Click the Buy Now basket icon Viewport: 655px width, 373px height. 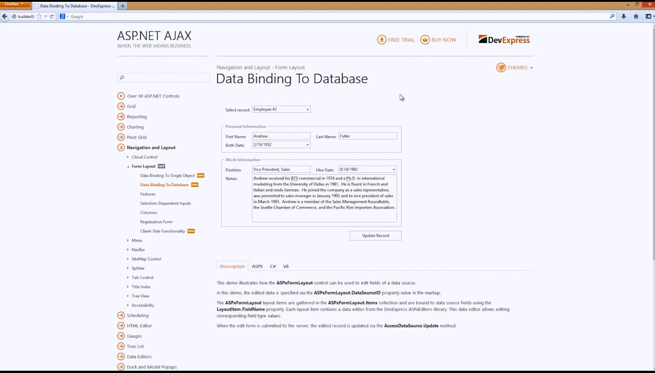(x=425, y=40)
